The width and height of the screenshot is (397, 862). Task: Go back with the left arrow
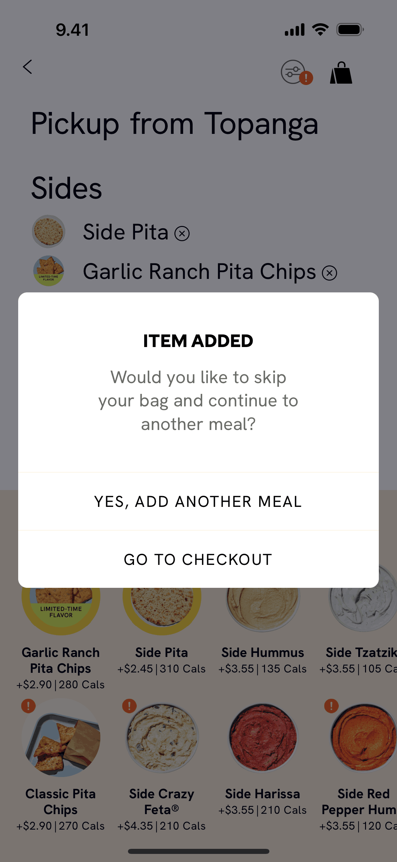click(x=28, y=67)
